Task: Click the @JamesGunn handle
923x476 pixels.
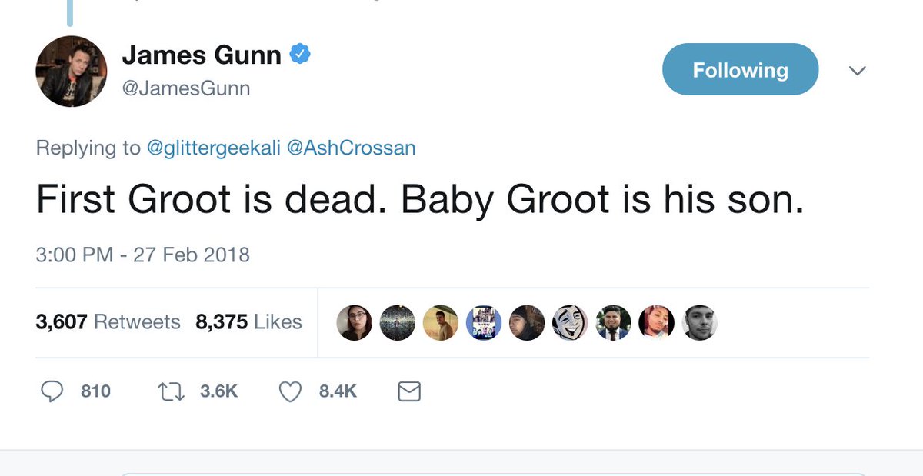Action: 185,89
